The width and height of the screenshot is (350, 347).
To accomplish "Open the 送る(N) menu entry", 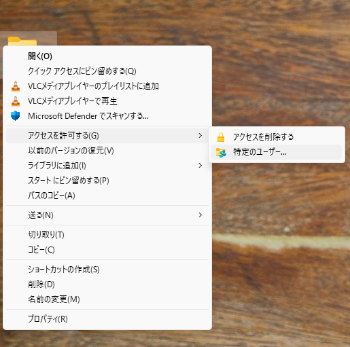I will pyautogui.click(x=107, y=215).
